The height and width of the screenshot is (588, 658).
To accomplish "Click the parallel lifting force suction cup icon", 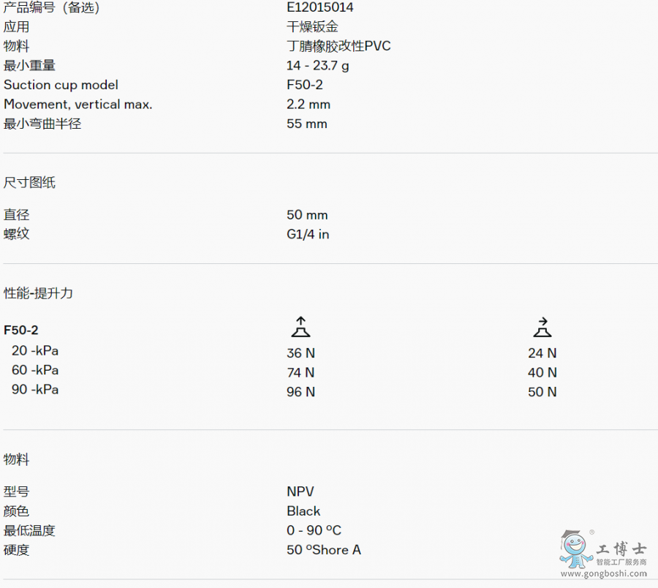I will coord(542,327).
